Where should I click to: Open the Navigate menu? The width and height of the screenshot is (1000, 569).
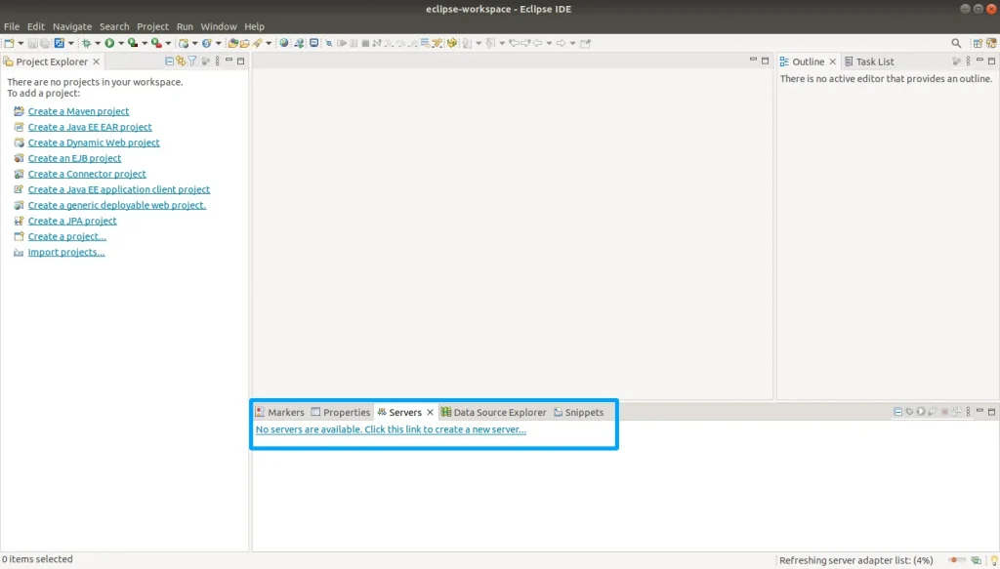tap(71, 26)
